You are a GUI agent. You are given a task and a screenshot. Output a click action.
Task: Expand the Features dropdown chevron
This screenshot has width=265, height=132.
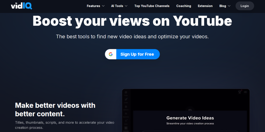pyautogui.click(x=103, y=6)
